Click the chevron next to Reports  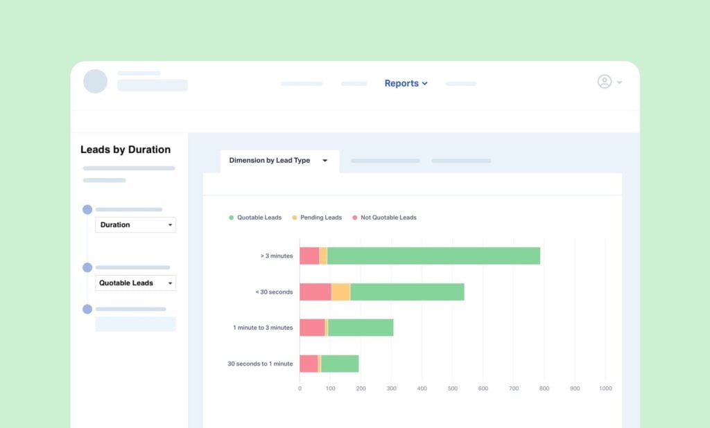[425, 84]
